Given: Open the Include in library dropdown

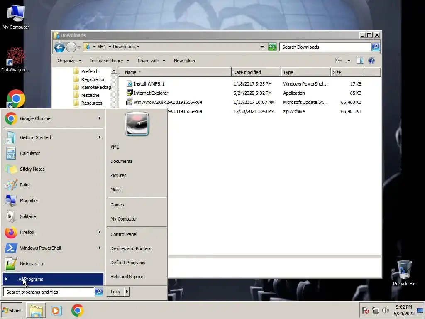Looking at the screenshot, I should coord(110,61).
